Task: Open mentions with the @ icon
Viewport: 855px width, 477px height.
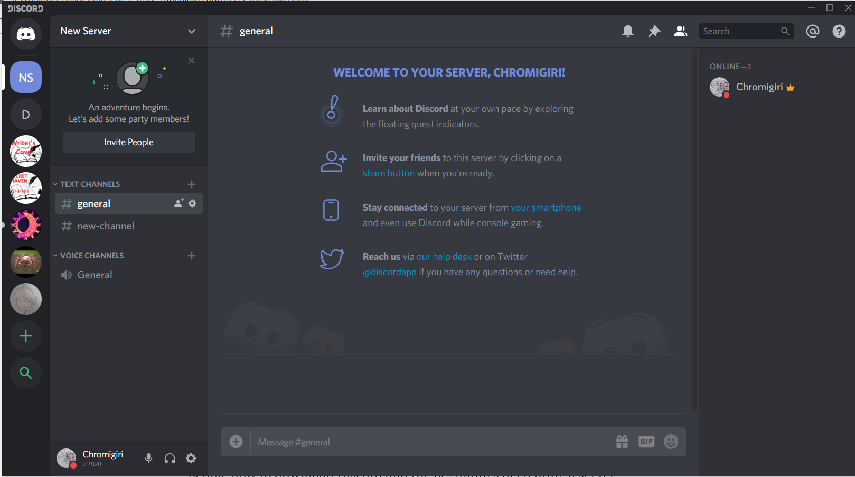Action: (813, 31)
